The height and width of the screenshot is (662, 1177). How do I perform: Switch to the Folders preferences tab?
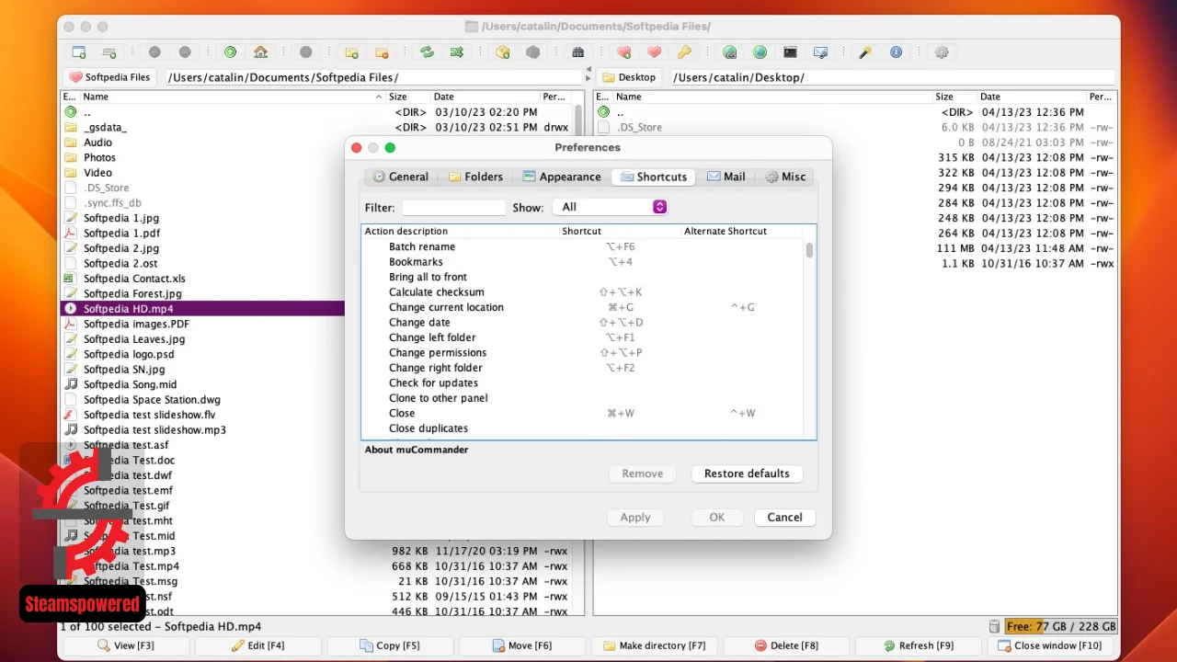pyautogui.click(x=475, y=177)
